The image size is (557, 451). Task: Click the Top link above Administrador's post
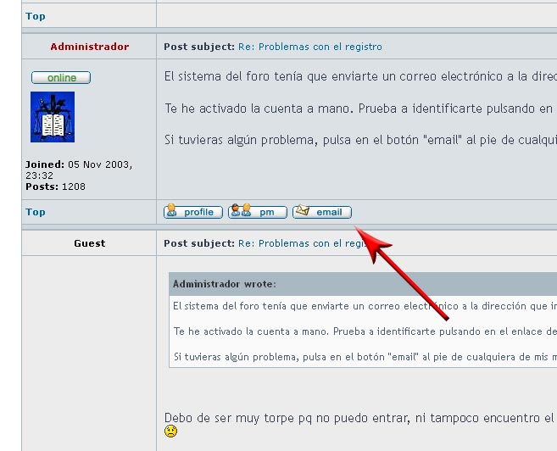pyautogui.click(x=36, y=16)
